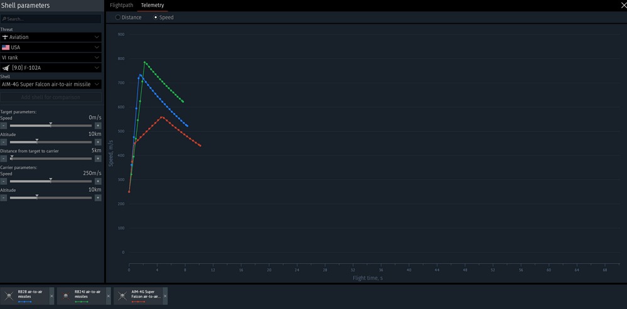Decrease target altitude with minus button

(x=3, y=142)
